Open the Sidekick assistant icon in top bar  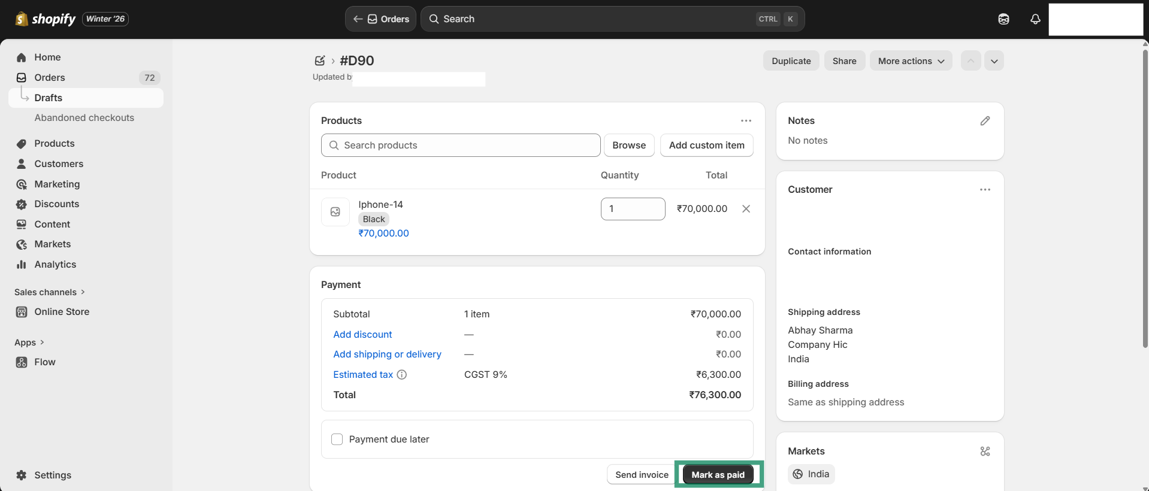coord(1003,19)
